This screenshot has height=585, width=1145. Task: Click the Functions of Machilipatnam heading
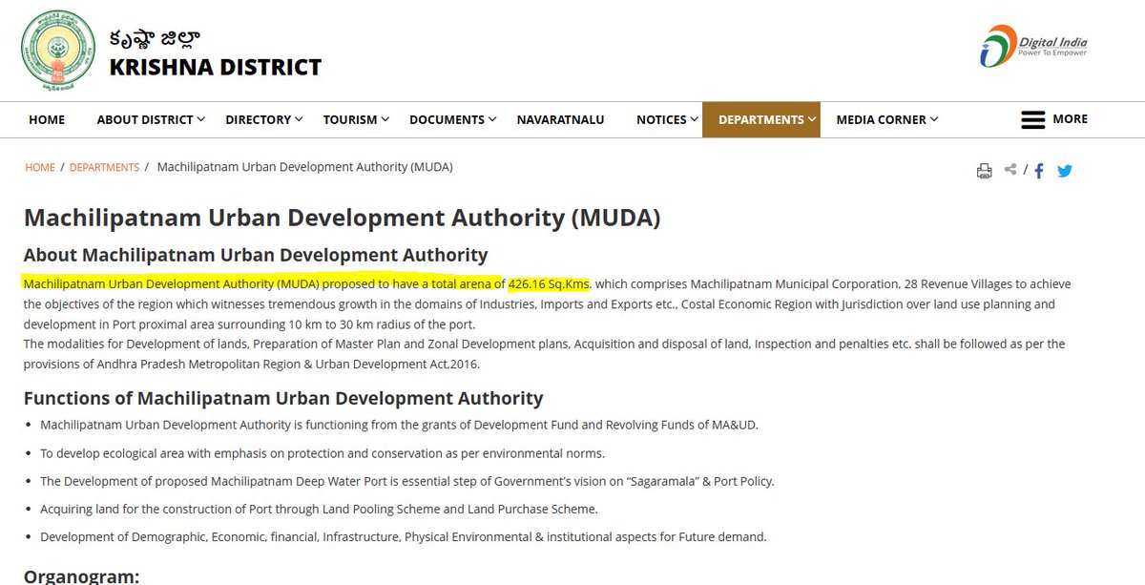click(x=283, y=398)
